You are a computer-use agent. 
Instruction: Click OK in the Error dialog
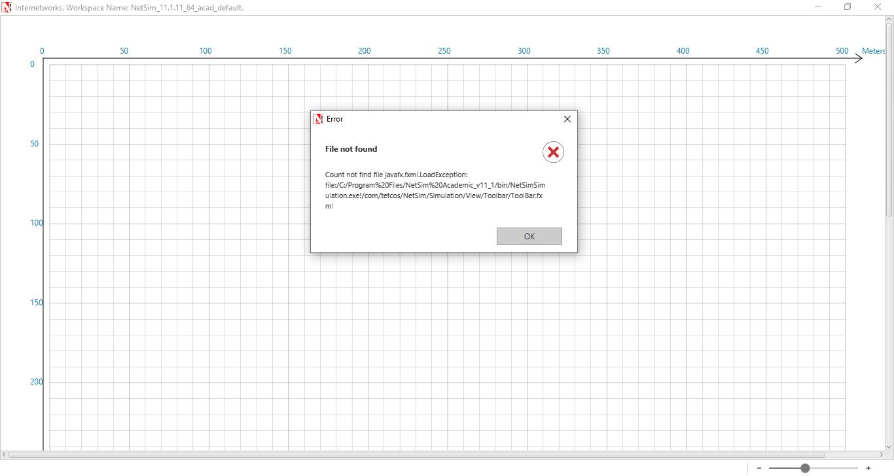pyautogui.click(x=529, y=236)
